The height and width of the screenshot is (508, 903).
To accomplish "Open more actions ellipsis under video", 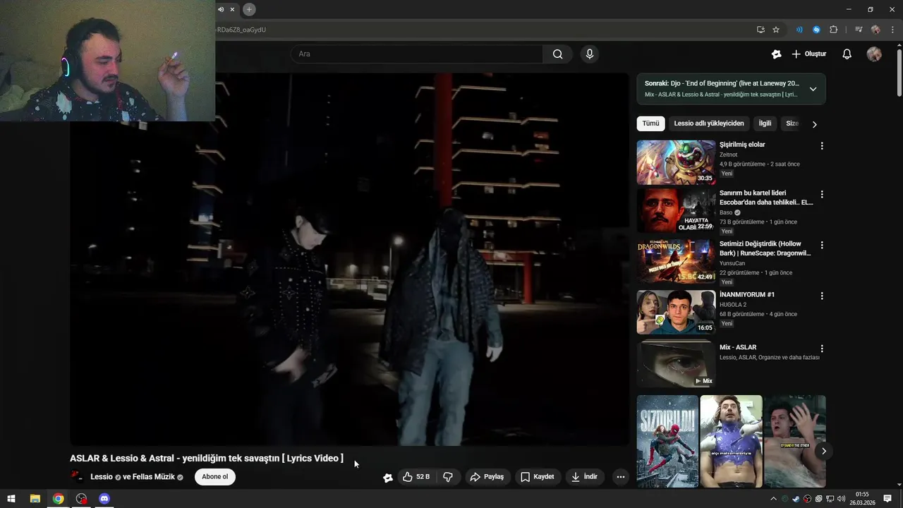I will pyautogui.click(x=621, y=477).
